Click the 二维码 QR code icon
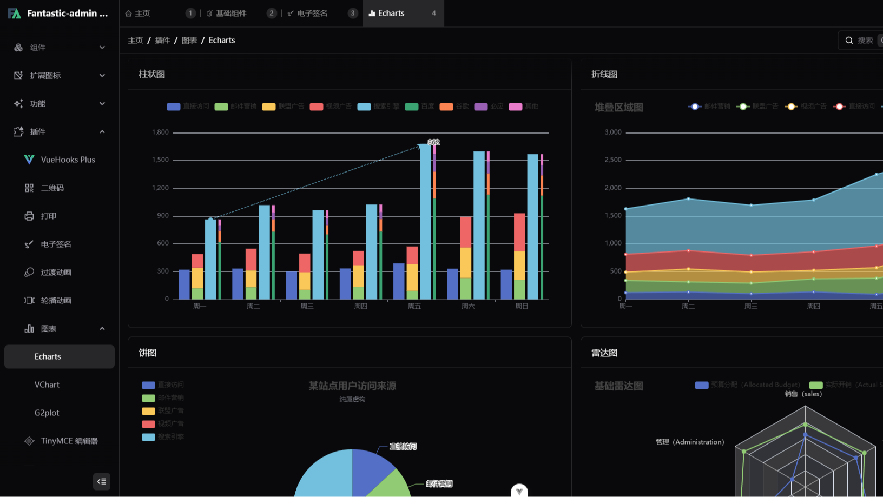This screenshot has width=883, height=497. [29, 188]
